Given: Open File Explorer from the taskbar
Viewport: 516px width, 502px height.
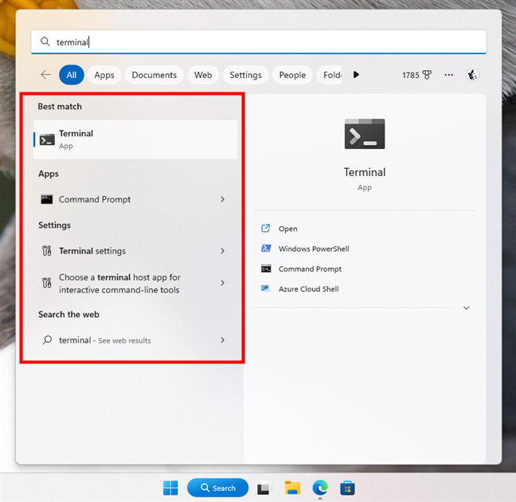Looking at the screenshot, I should [292, 488].
